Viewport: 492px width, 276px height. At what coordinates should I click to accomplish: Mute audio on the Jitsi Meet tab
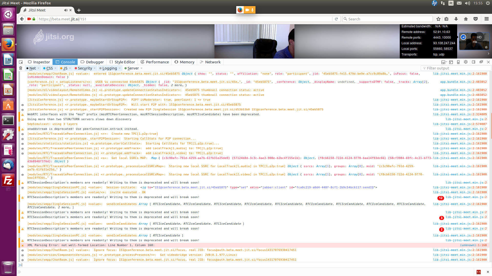pos(66,10)
